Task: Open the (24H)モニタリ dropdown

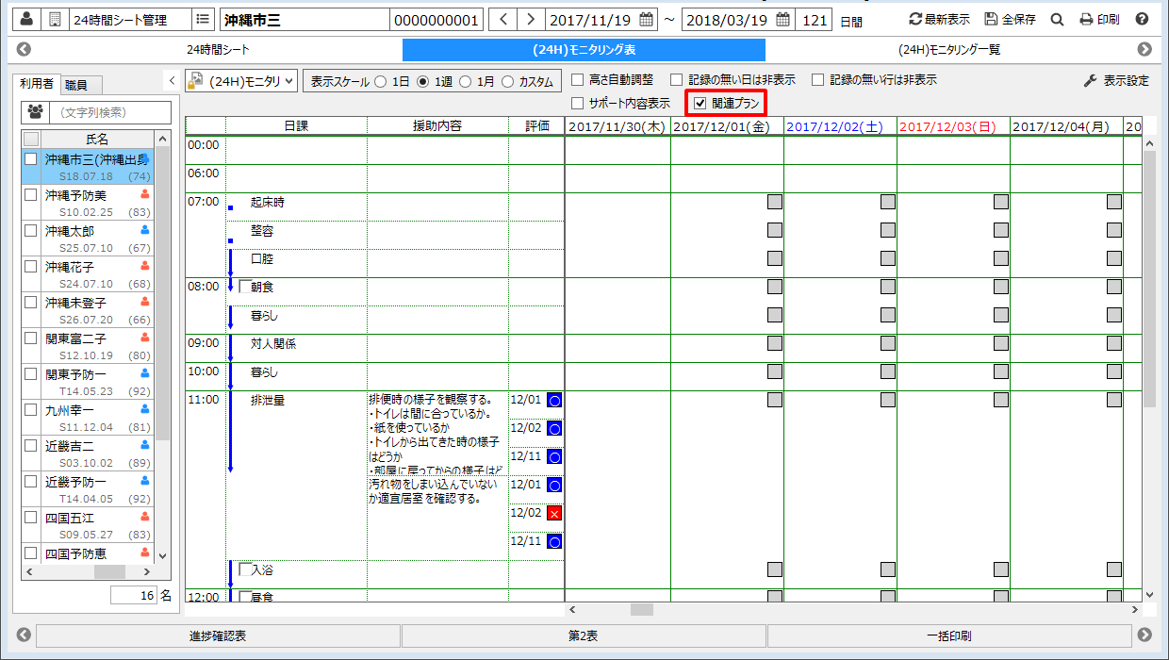Action: coord(242,81)
